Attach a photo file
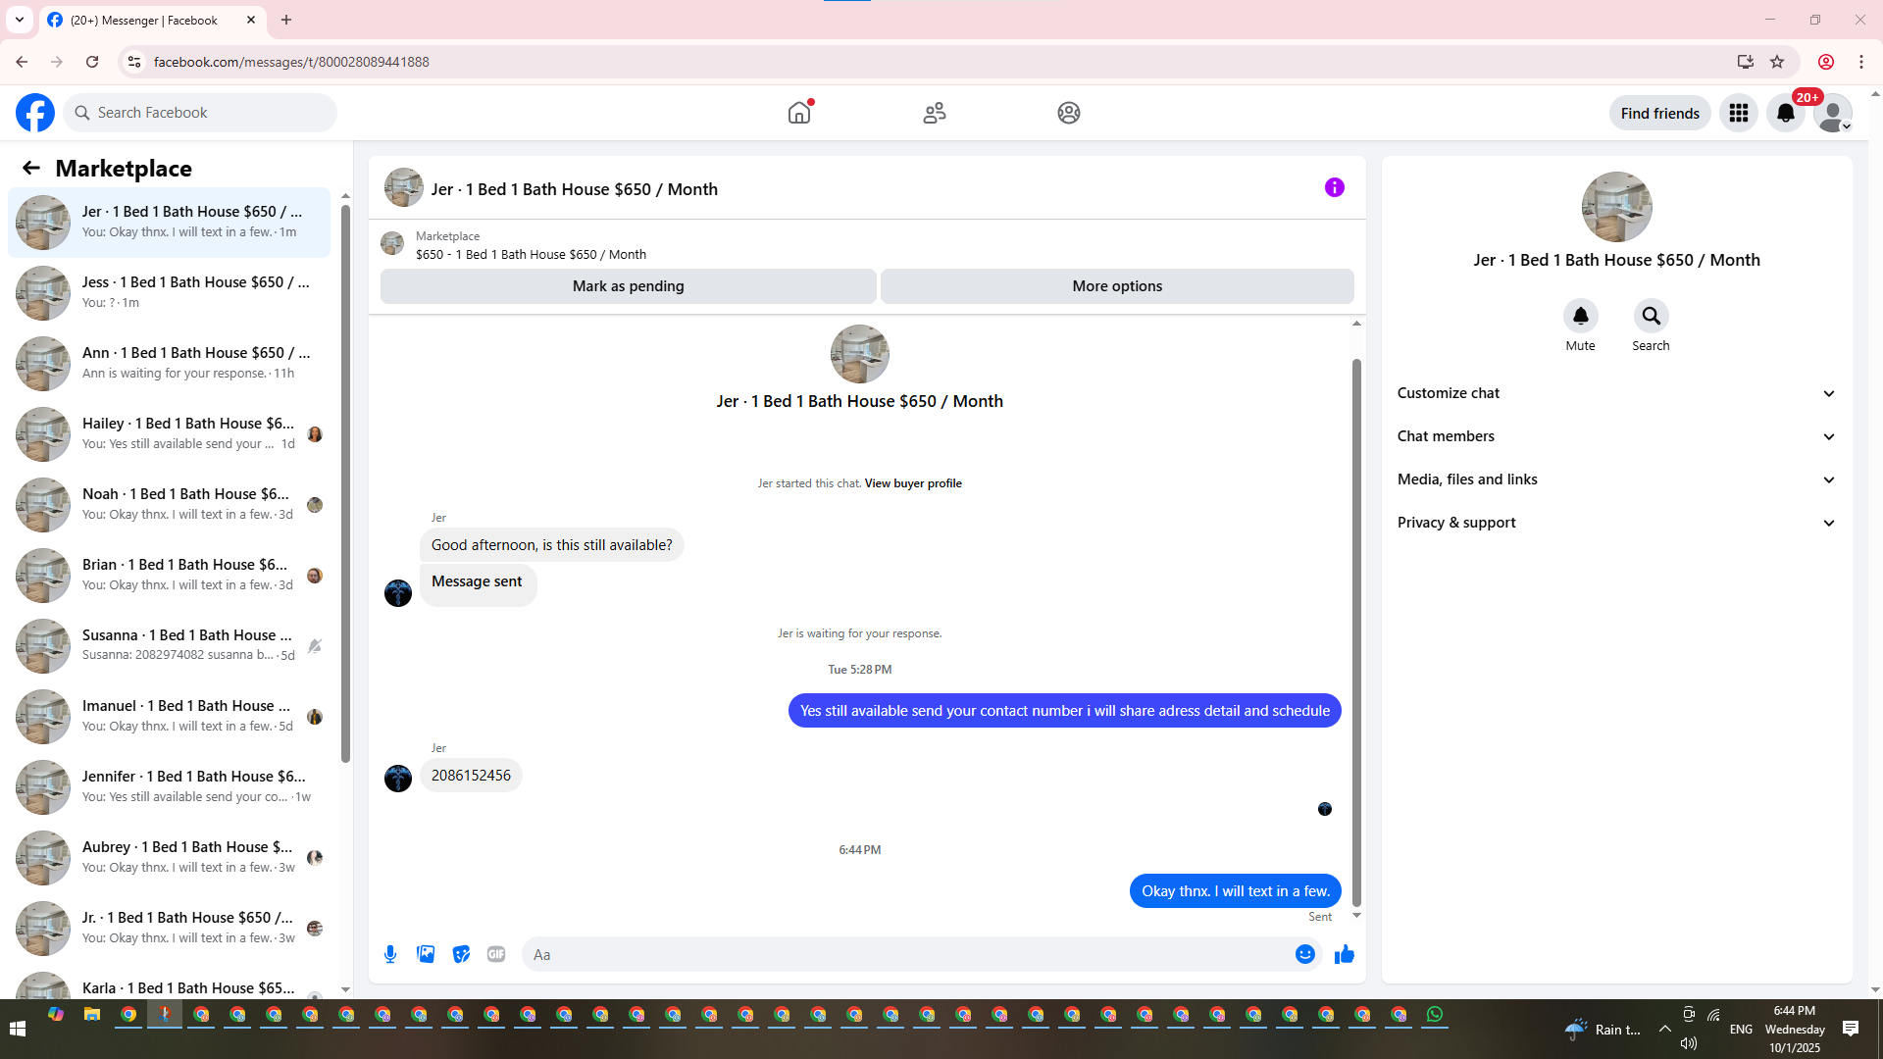Viewport: 1883px width, 1059px height. (426, 954)
